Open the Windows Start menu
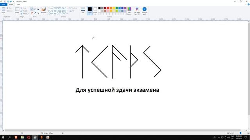Viewport: 250px width, 140px height. point(3,137)
